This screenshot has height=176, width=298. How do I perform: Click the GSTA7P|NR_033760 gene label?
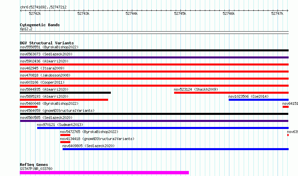[36, 169]
